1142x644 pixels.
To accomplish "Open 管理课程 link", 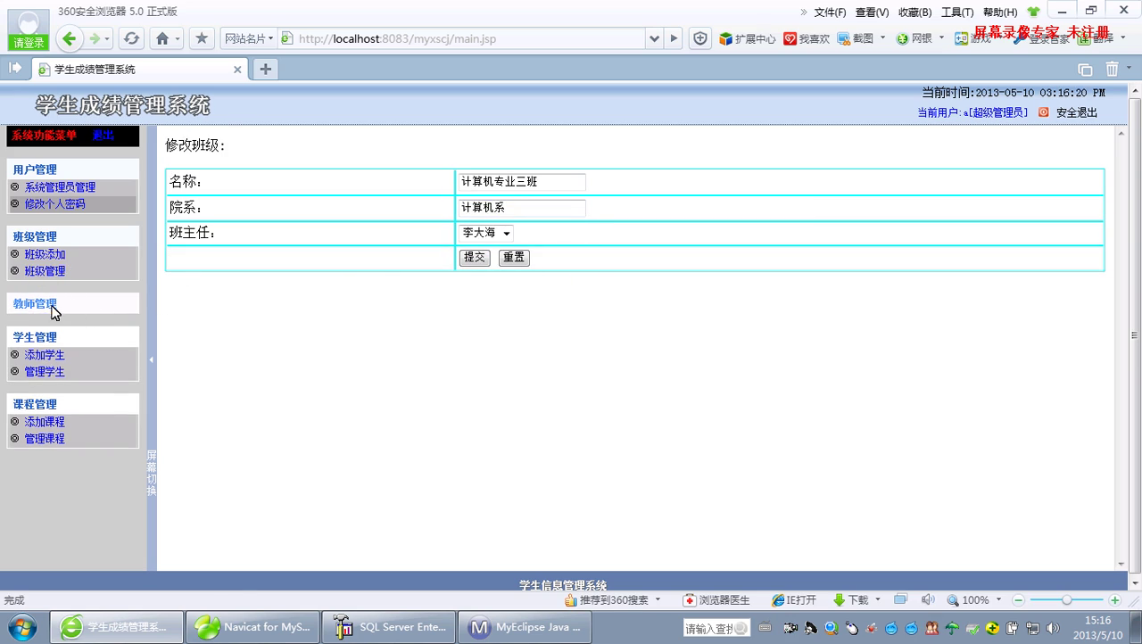I will click(x=45, y=439).
